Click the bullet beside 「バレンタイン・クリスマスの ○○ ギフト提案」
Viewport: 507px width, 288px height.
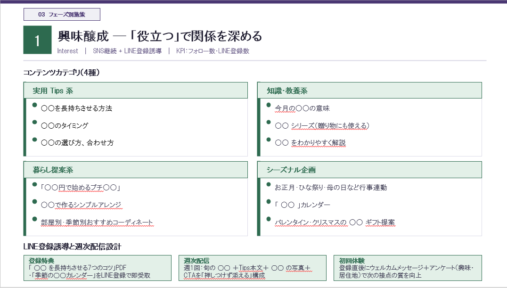click(267, 219)
